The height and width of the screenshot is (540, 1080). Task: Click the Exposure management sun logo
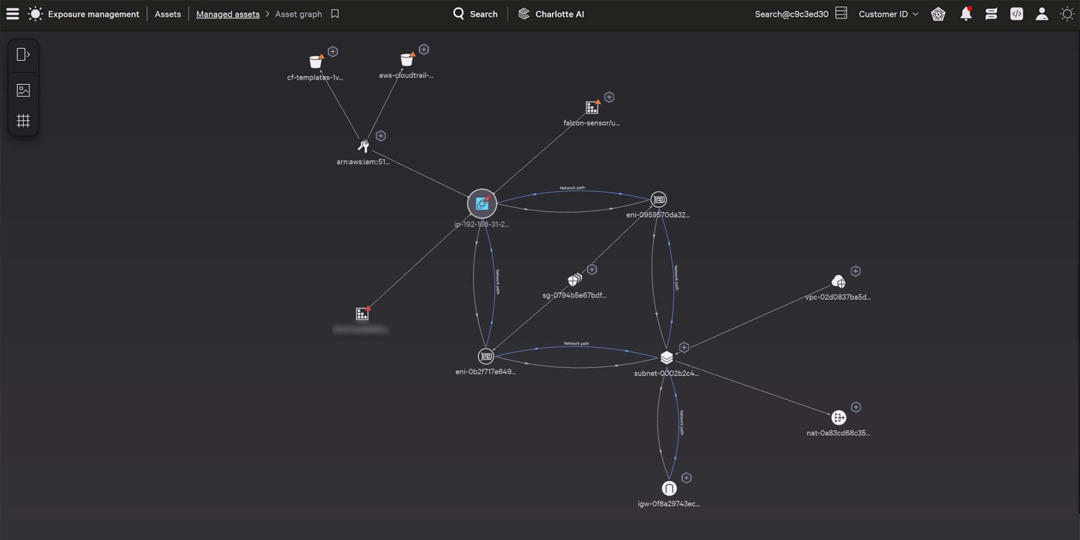pyautogui.click(x=35, y=14)
